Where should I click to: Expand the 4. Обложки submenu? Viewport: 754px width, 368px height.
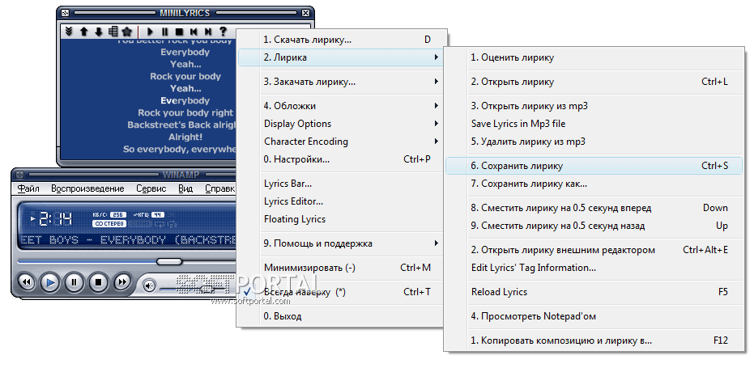coord(340,106)
